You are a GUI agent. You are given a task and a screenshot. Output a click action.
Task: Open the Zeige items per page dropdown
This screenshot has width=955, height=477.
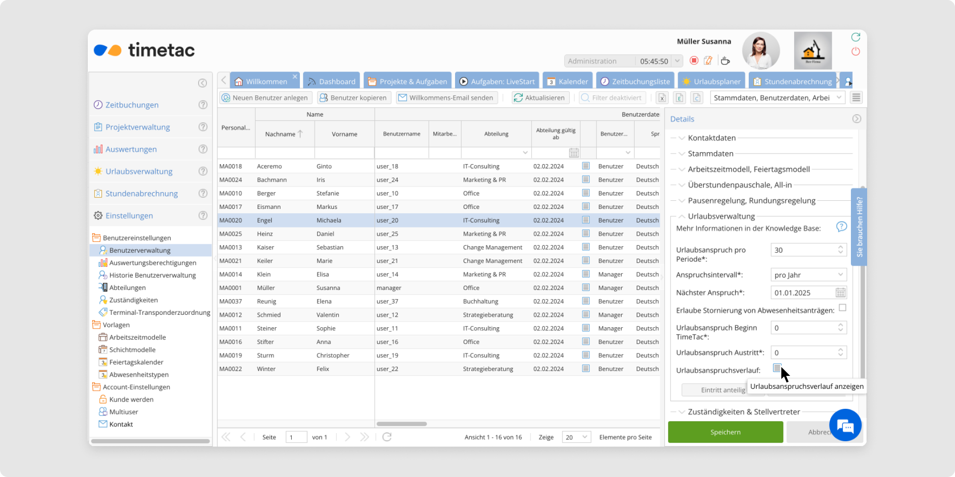pos(576,437)
